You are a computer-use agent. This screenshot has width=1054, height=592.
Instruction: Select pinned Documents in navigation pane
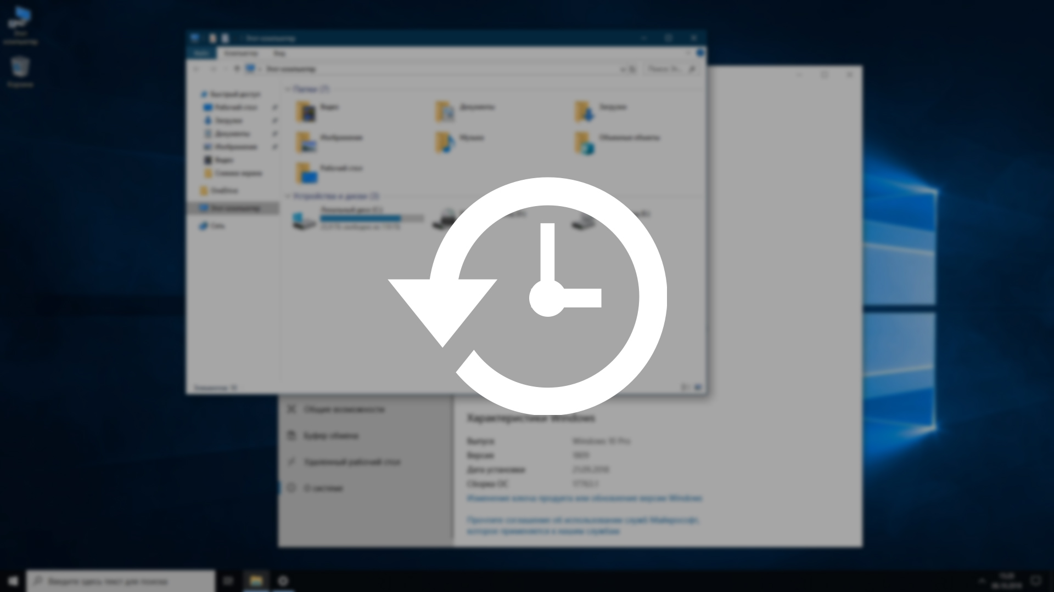(x=232, y=134)
